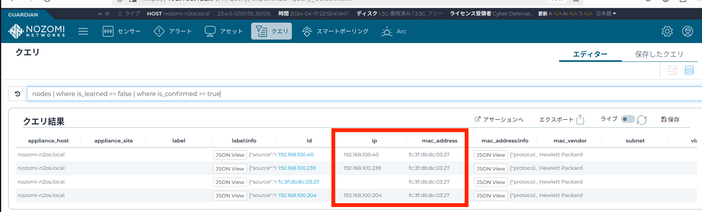Open the スマートポーリング (Smart Polling) page
The height and width of the screenshot is (212, 702).
[335, 31]
